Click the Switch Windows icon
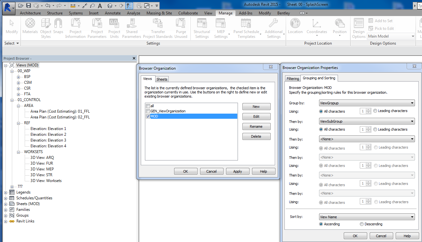Image resolution: width=422 pixels, height=242 pixels. [x=147, y=6]
